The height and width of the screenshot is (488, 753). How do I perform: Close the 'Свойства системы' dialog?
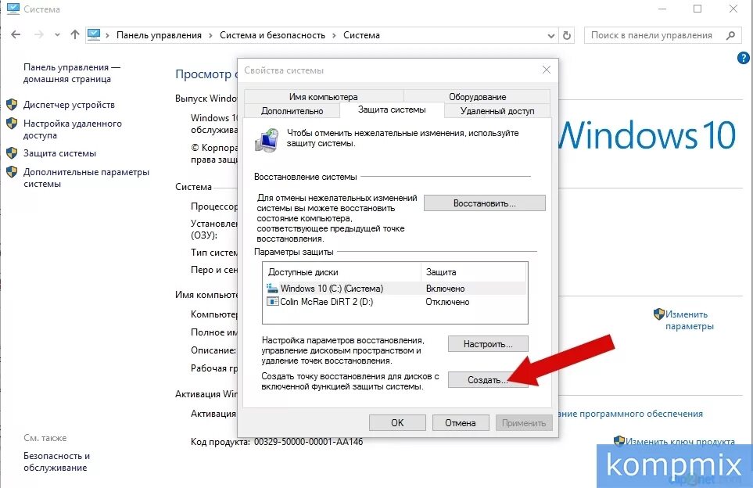click(546, 70)
